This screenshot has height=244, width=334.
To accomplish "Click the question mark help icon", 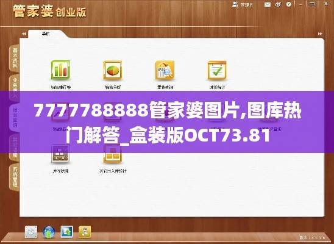I will coord(289,4).
